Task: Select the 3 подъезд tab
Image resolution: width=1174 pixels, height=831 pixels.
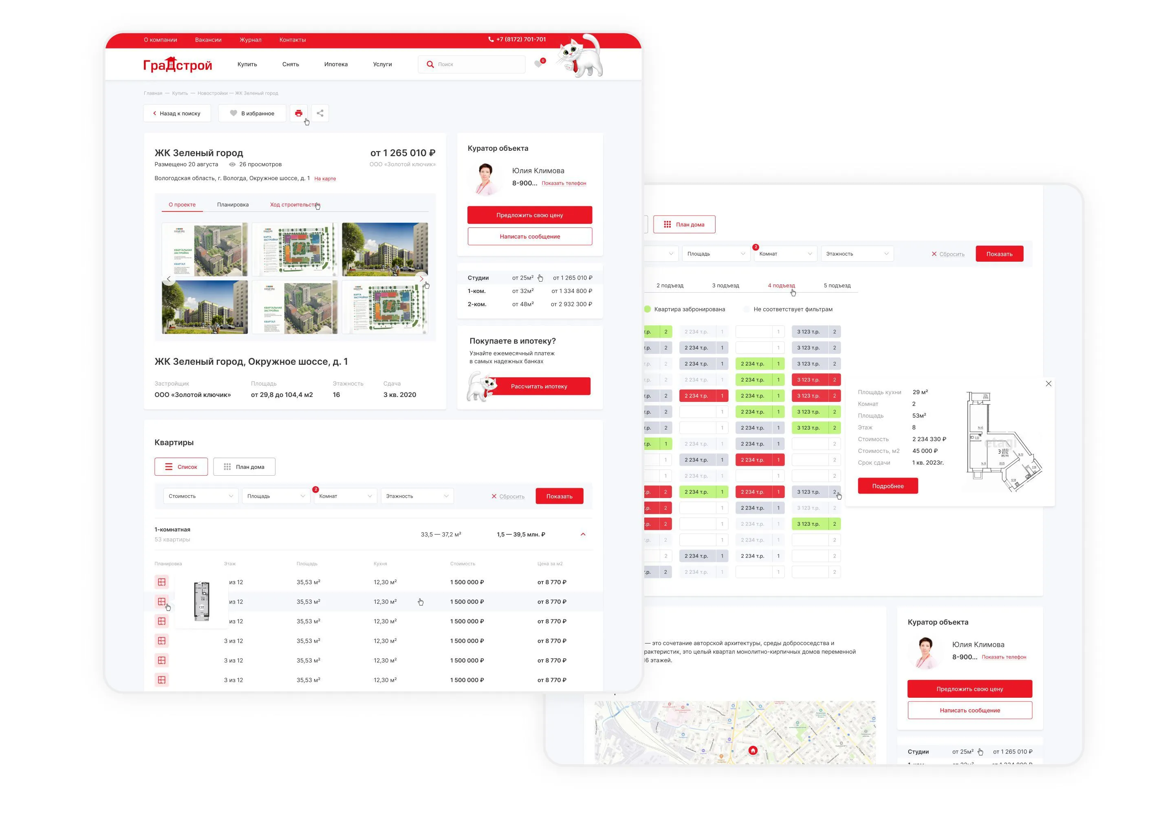Action: (725, 286)
